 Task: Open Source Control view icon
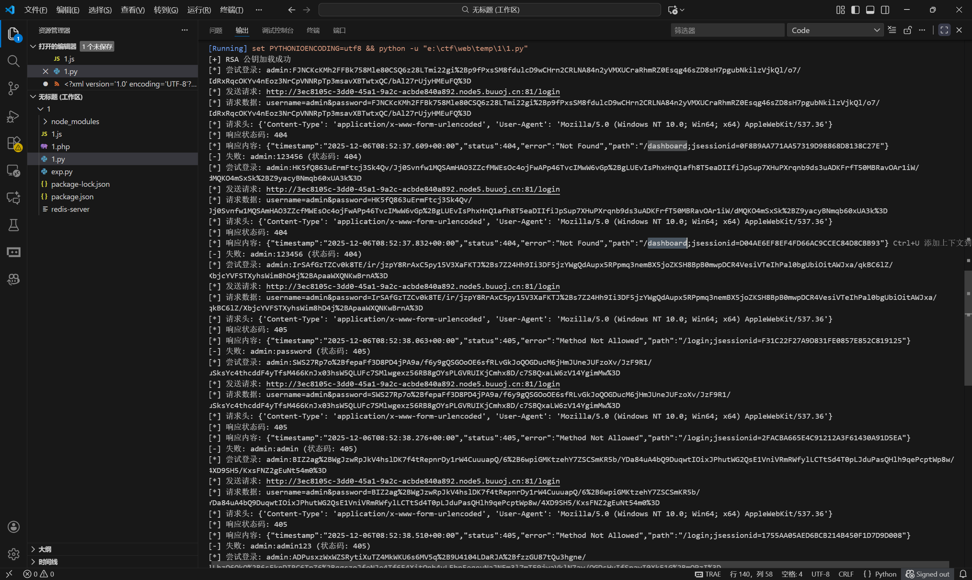[13, 88]
